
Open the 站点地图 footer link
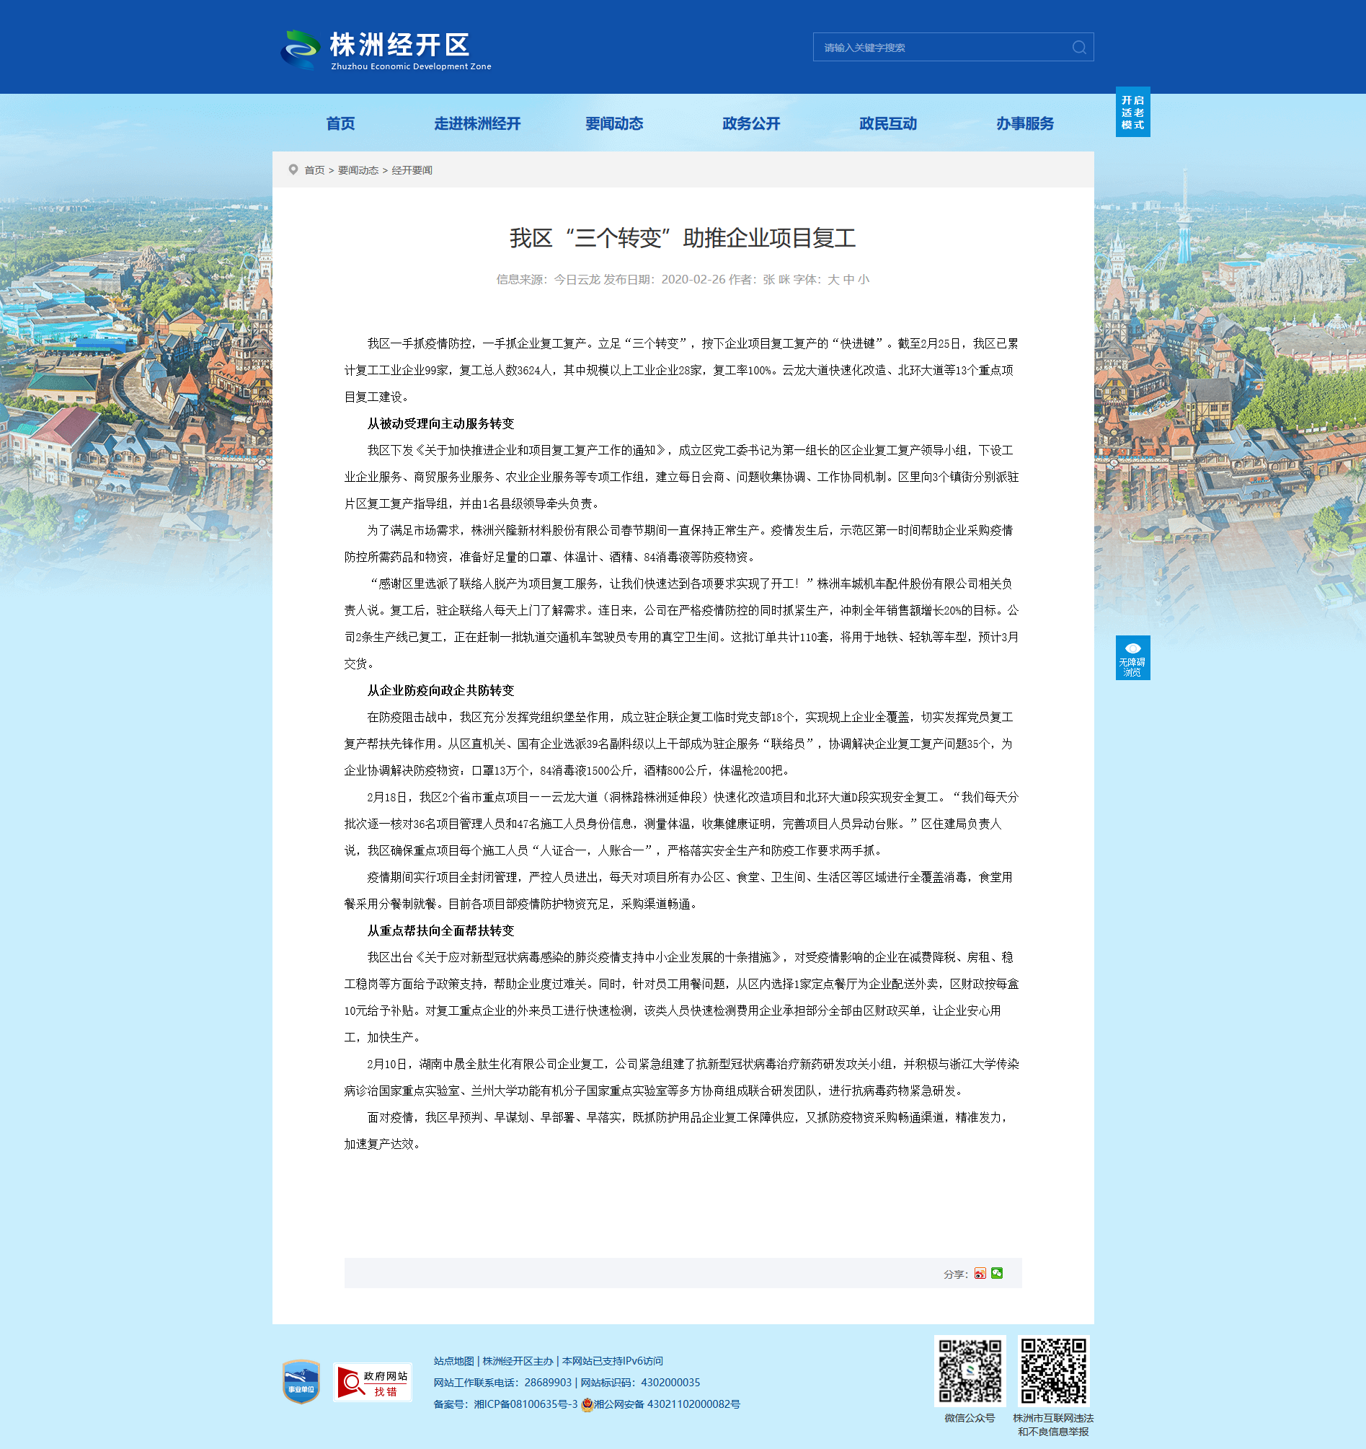point(454,1361)
